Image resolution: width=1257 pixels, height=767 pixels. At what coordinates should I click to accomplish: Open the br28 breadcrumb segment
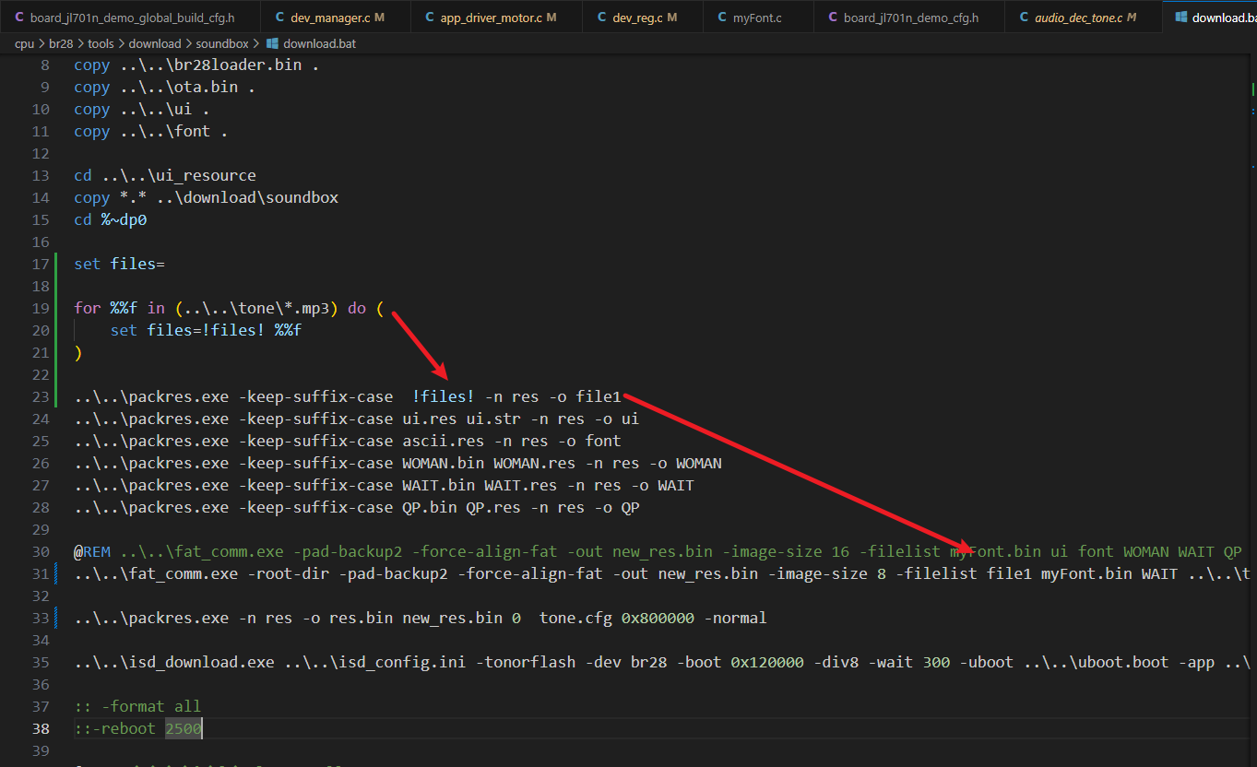[61, 43]
